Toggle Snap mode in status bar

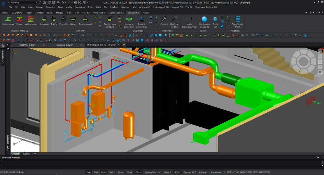click(x=89, y=172)
